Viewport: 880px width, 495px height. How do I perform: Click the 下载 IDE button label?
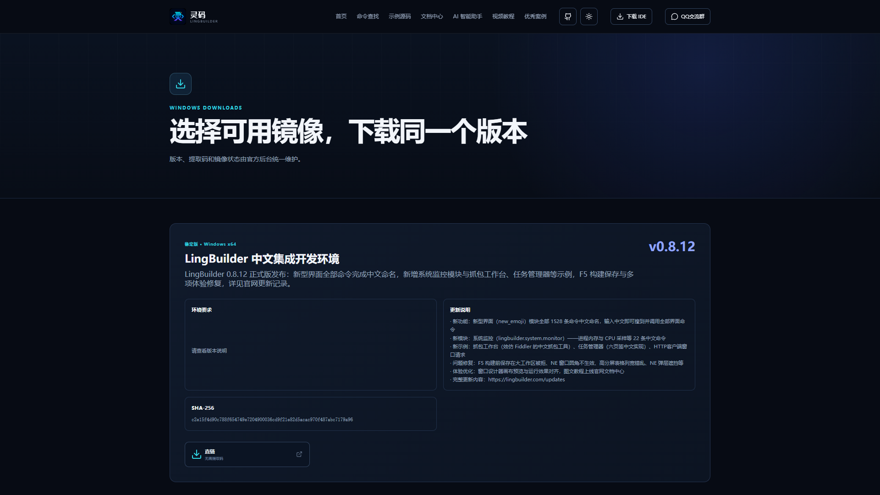click(637, 16)
